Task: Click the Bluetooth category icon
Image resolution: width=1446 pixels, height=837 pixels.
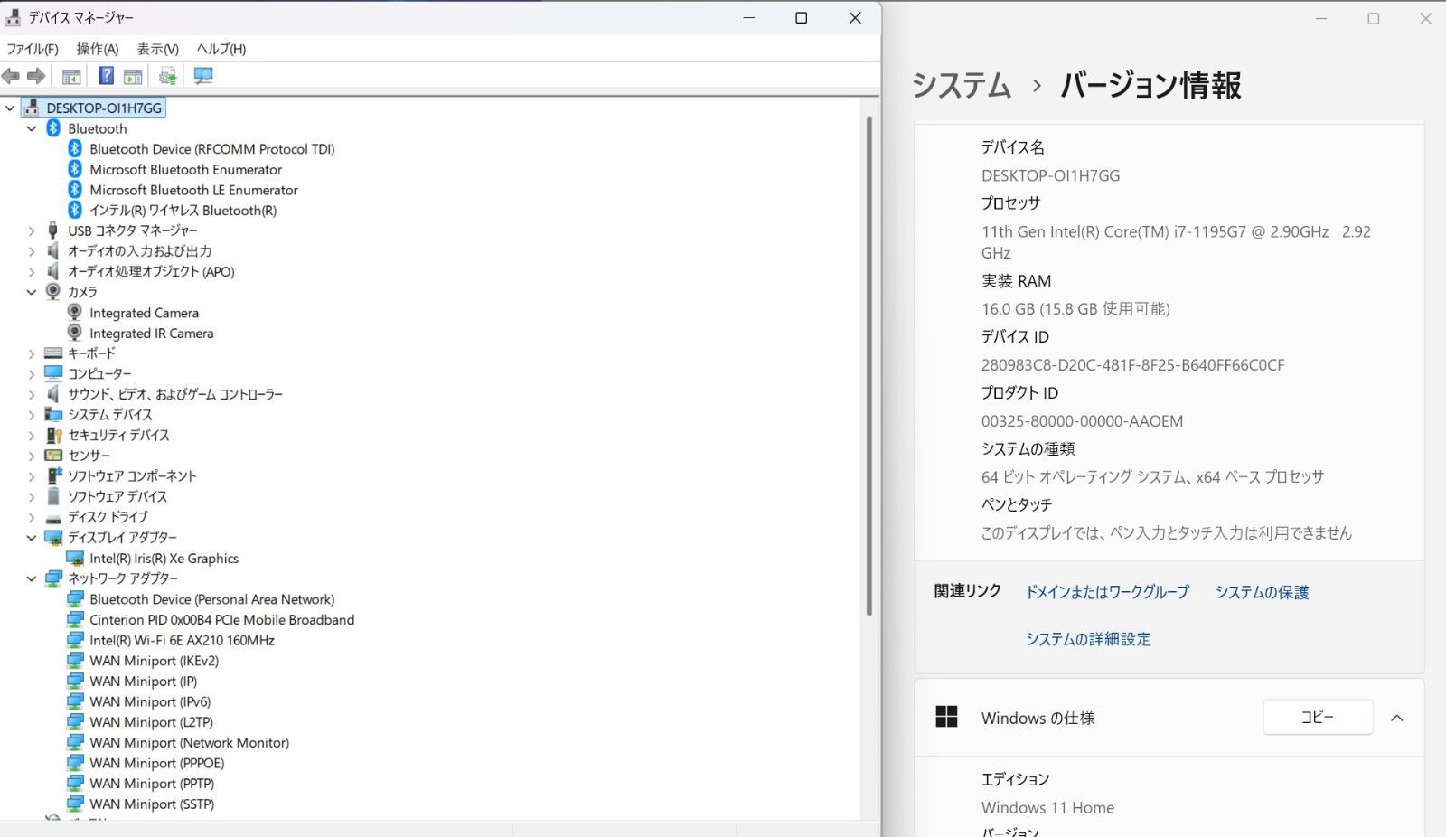Action: click(x=53, y=128)
